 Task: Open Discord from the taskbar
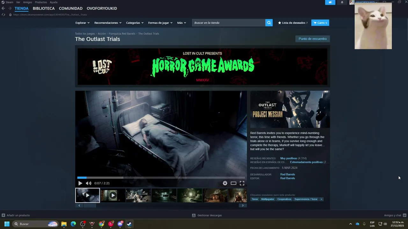tap(120, 224)
